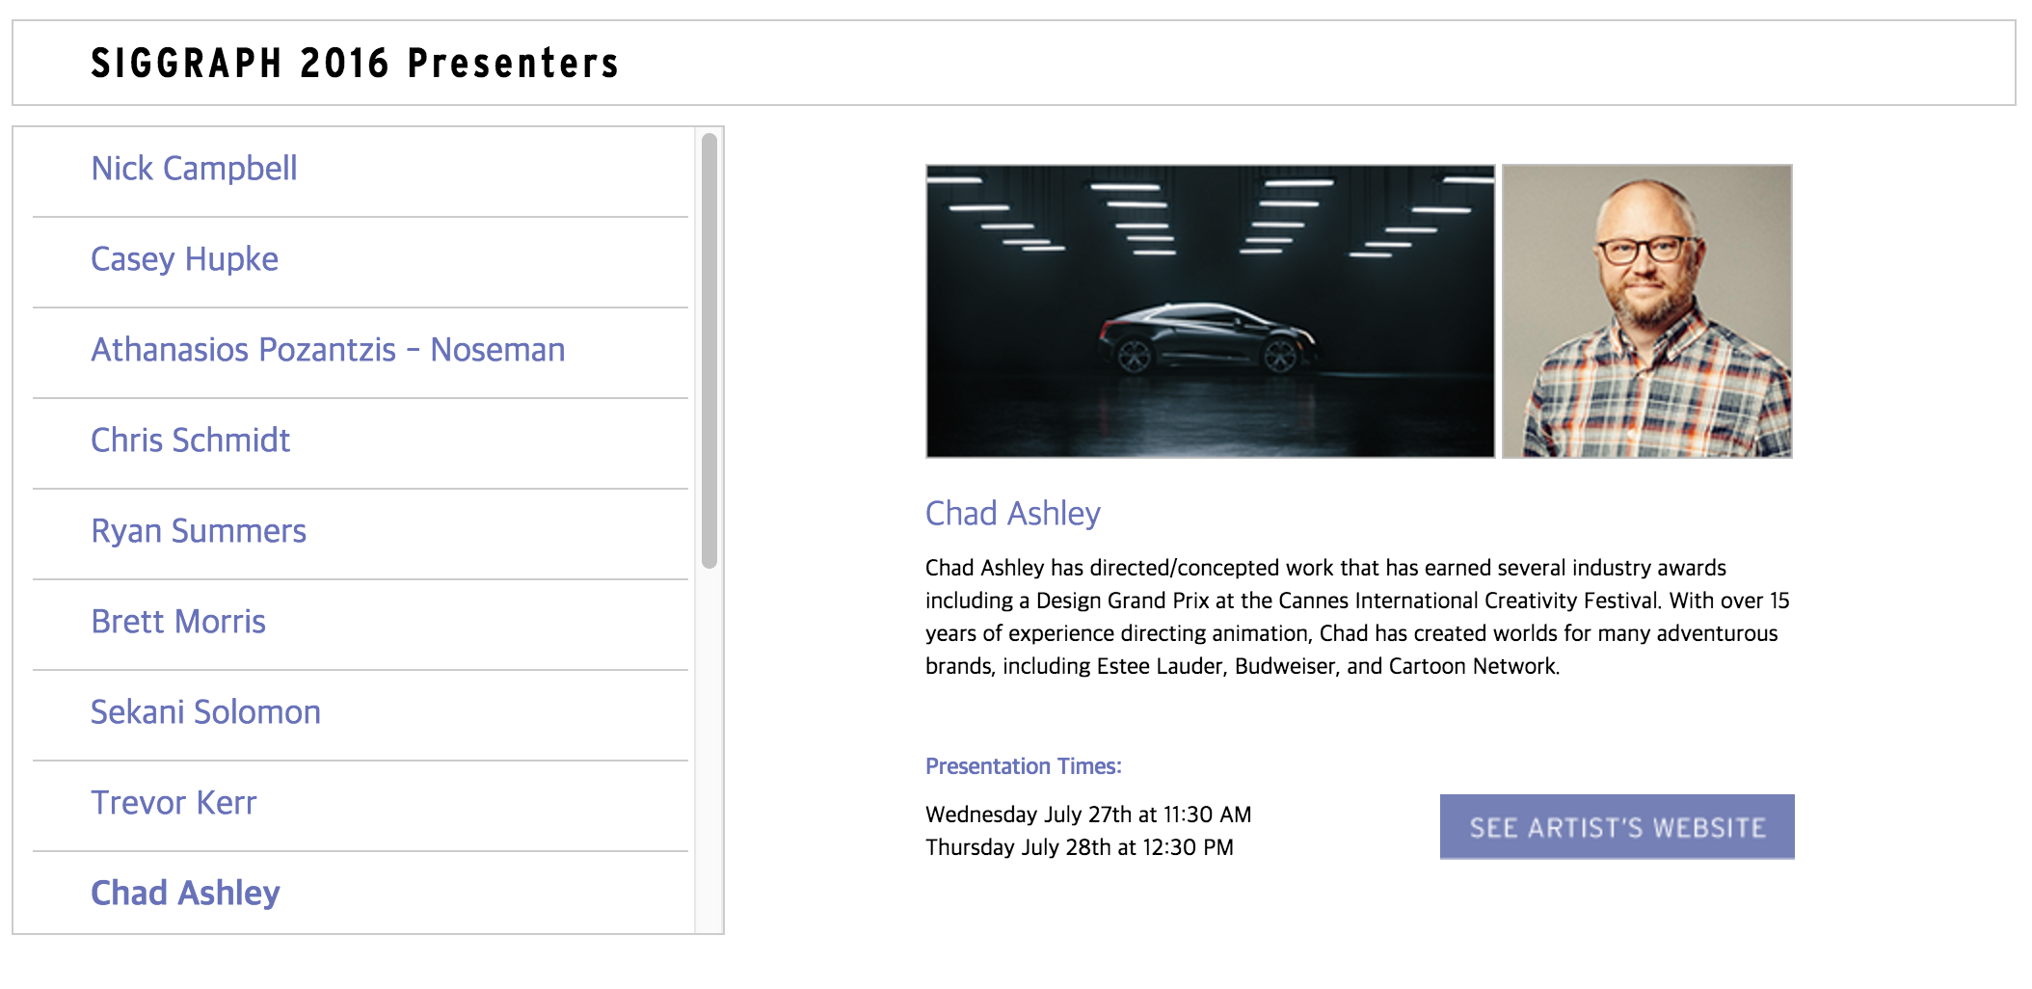Click the Wednesday July 27th presentation time

1087,815
